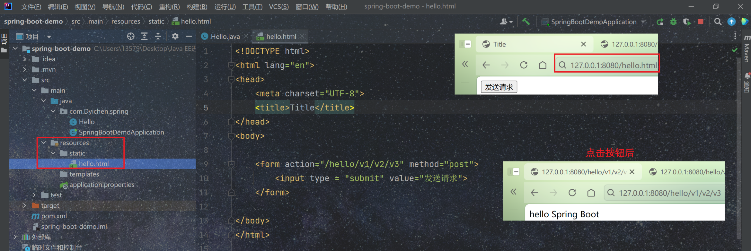Click the lower browser address bar
The height and width of the screenshot is (251, 751).
(x=664, y=193)
